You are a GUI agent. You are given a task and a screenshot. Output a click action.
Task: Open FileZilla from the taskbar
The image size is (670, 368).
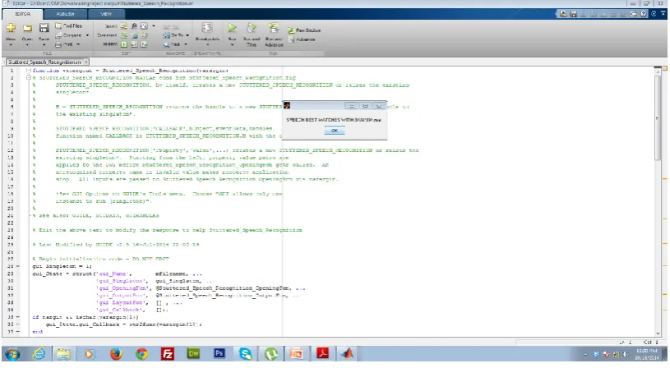pyautogui.click(x=168, y=354)
